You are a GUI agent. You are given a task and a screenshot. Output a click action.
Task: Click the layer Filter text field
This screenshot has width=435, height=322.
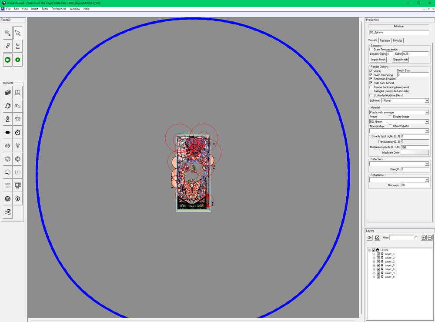click(402, 238)
